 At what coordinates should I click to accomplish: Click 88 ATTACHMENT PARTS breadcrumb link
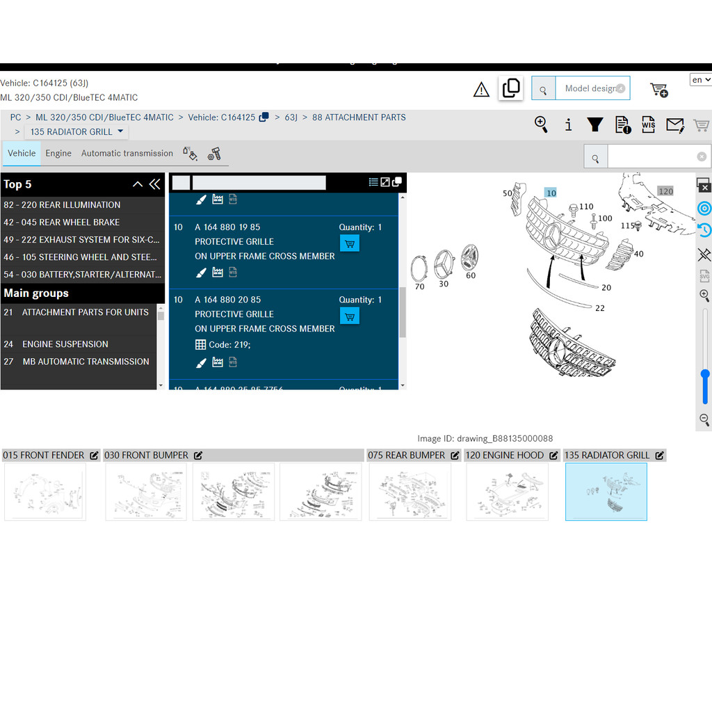pos(359,117)
